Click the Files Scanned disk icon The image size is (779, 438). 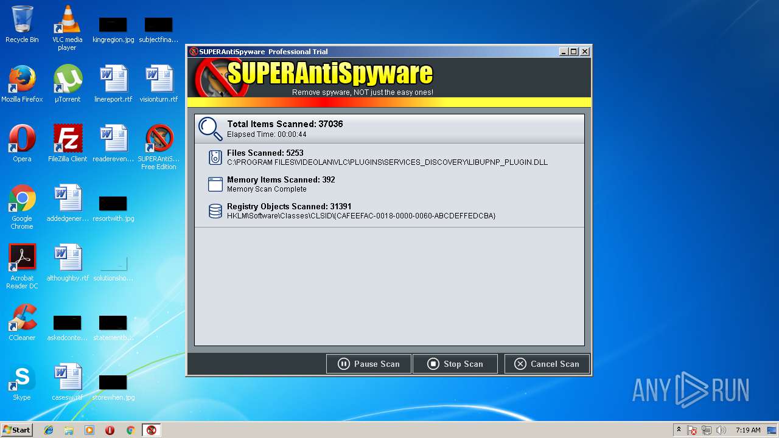pyautogui.click(x=215, y=158)
